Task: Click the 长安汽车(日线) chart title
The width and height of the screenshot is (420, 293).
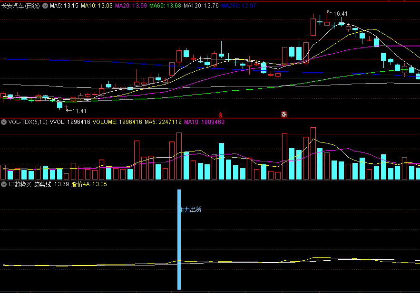Action: coord(20,6)
